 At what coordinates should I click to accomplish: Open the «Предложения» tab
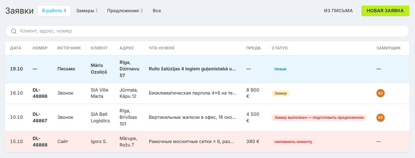tap(125, 11)
